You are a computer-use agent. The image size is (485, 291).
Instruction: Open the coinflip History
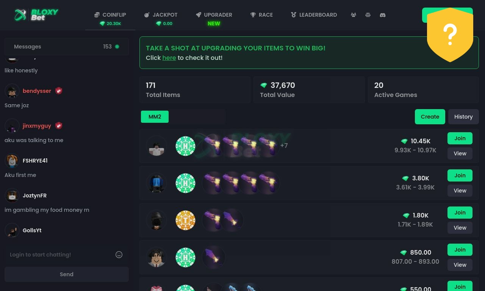click(x=463, y=117)
